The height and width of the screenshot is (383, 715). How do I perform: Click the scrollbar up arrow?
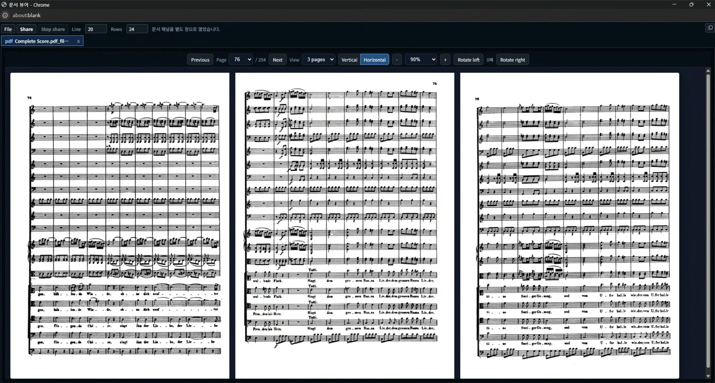click(x=708, y=71)
